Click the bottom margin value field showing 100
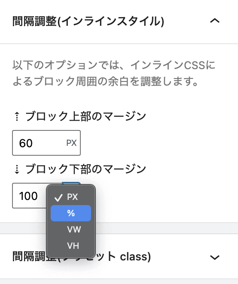 (x=29, y=196)
